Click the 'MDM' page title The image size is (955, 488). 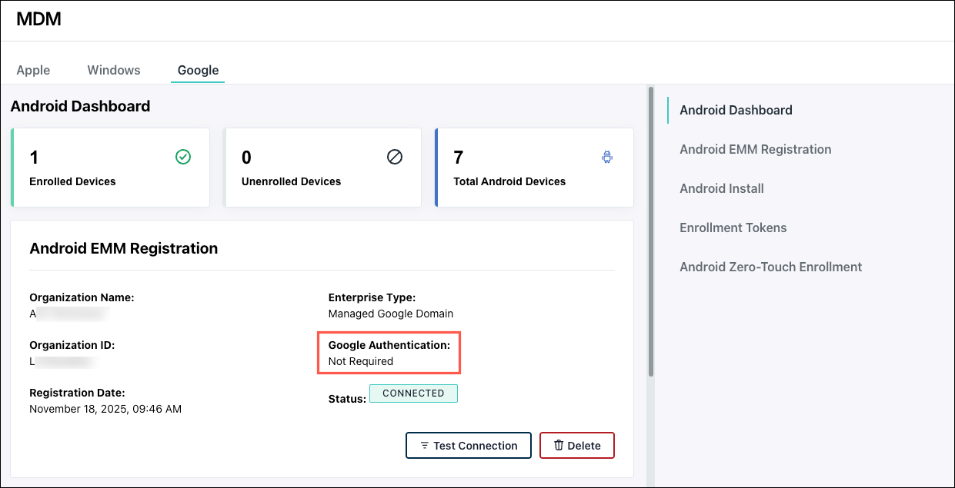[38, 19]
